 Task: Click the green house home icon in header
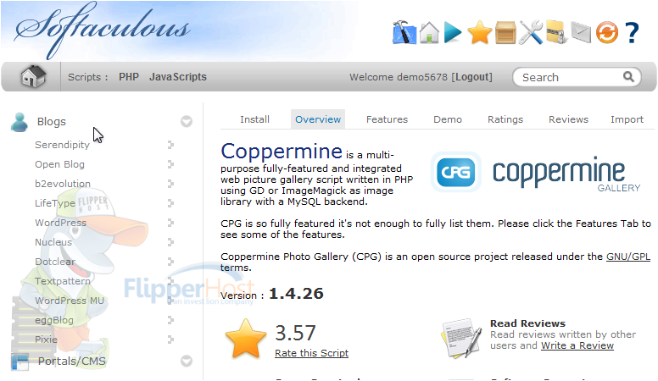(429, 32)
